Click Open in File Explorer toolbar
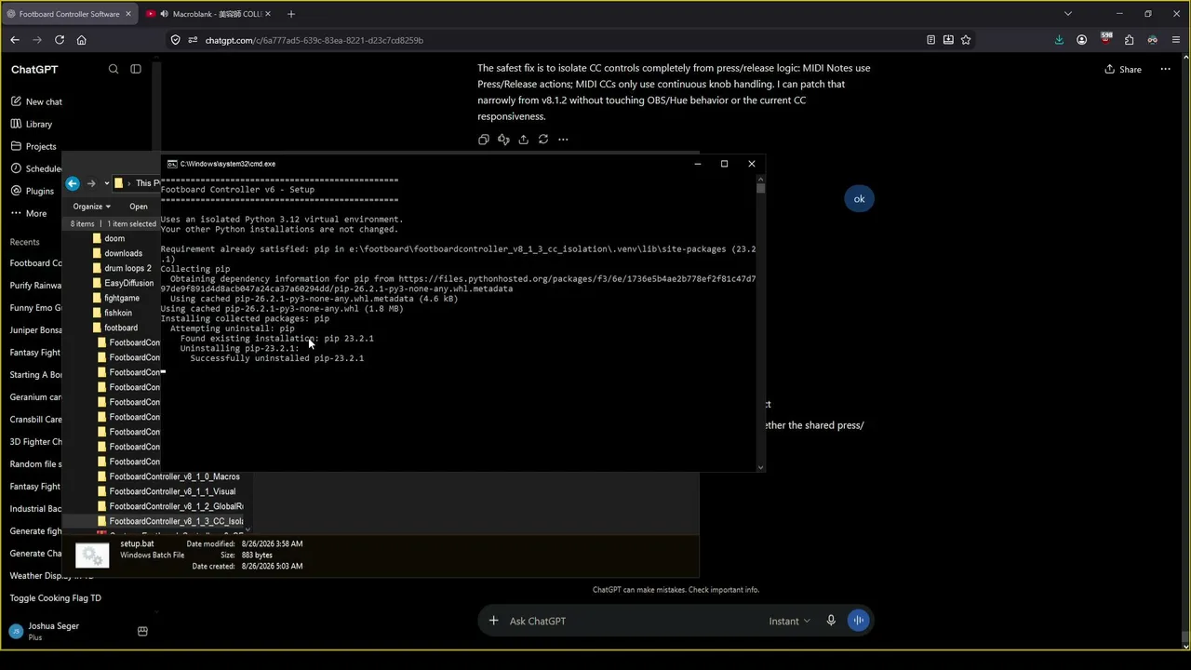This screenshot has height=670, width=1191. 139,207
